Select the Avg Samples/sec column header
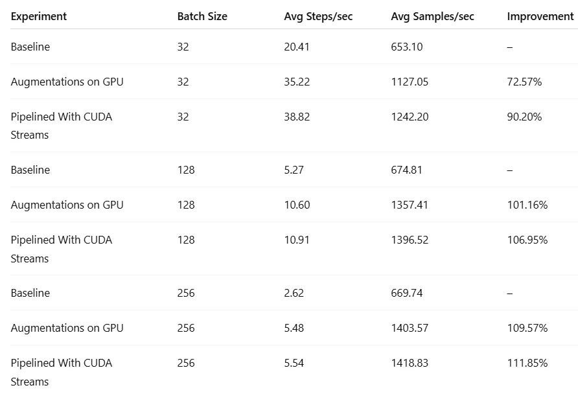Image resolution: width=578 pixels, height=403 pixels. 432,16
